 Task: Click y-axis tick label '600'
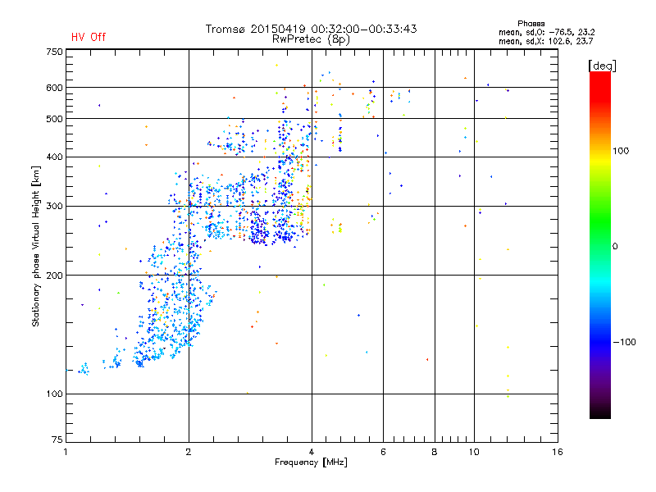[54, 88]
